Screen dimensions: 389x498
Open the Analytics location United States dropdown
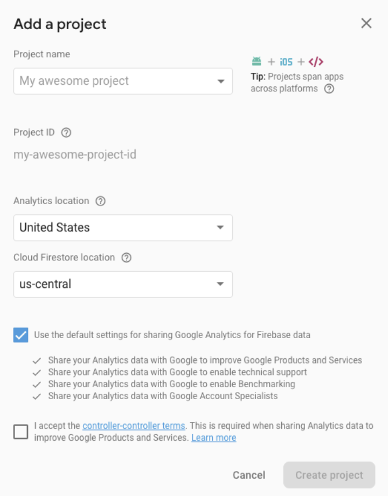point(123,228)
